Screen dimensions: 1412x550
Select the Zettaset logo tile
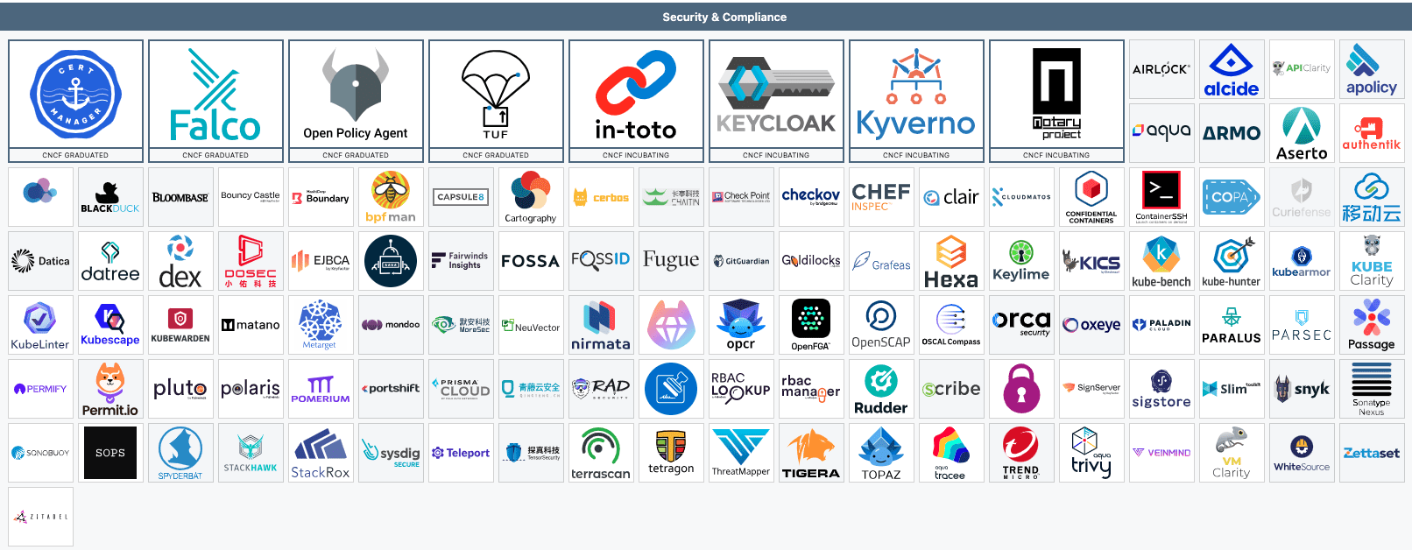click(x=1372, y=453)
